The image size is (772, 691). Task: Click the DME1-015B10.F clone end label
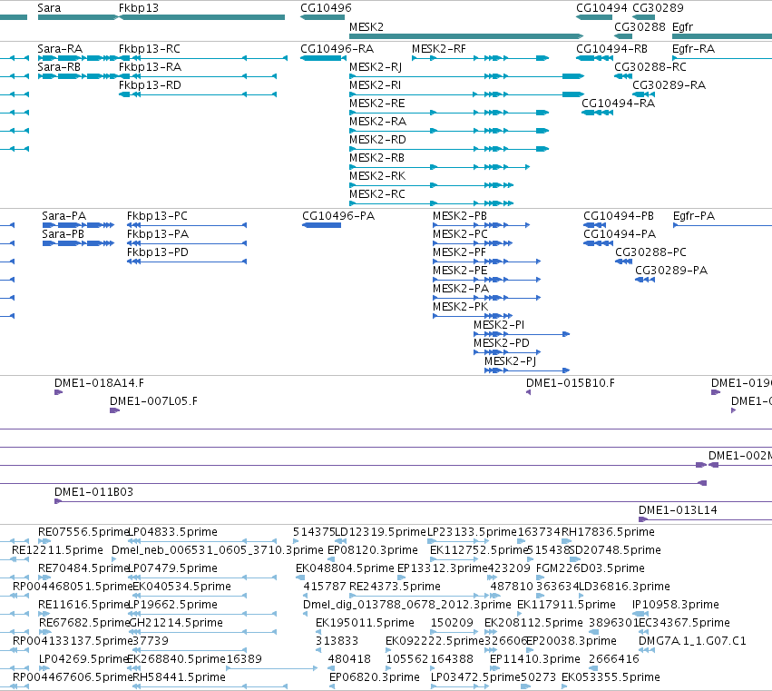(571, 383)
